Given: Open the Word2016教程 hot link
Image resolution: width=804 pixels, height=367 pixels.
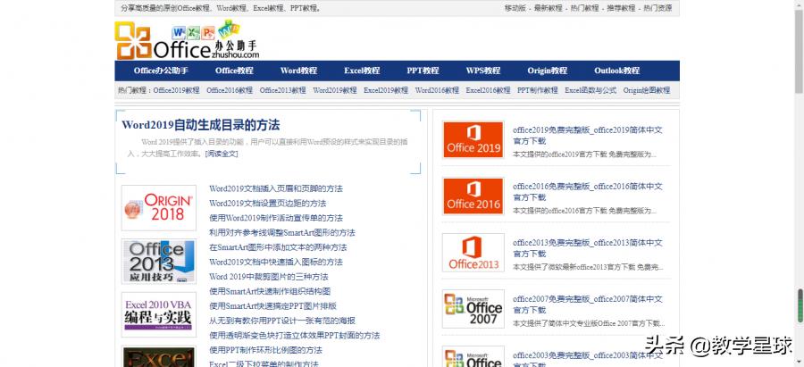Looking at the screenshot, I should click(437, 90).
